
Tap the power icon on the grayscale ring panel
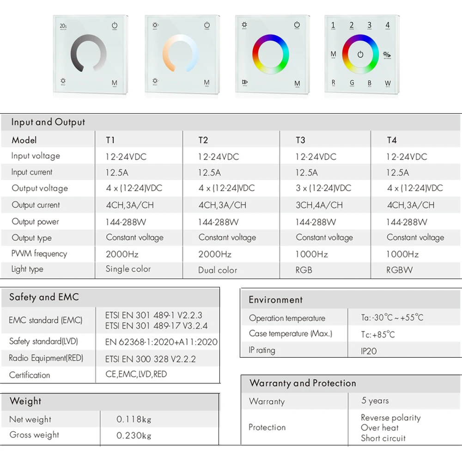pos(115,26)
